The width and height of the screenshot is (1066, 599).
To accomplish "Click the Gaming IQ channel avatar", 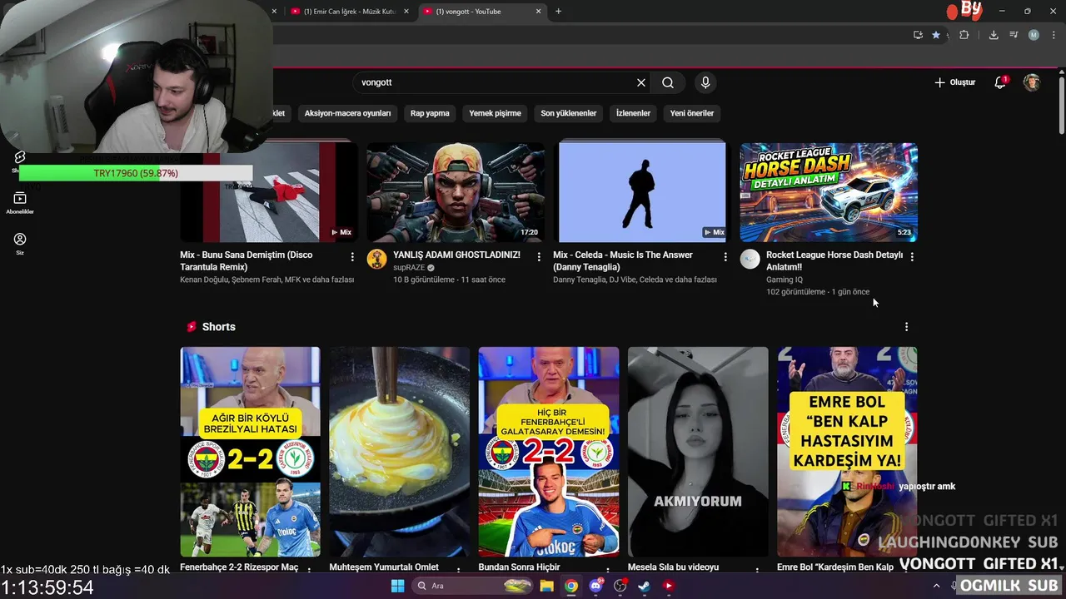I will (x=750, y=259).
